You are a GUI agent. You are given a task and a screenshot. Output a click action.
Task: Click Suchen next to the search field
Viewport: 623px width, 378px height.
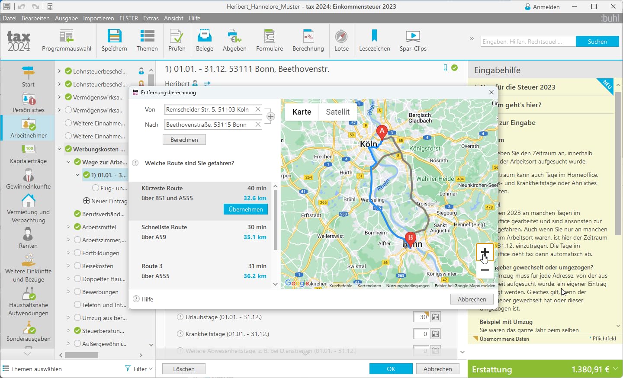click(x=597, y=42)
